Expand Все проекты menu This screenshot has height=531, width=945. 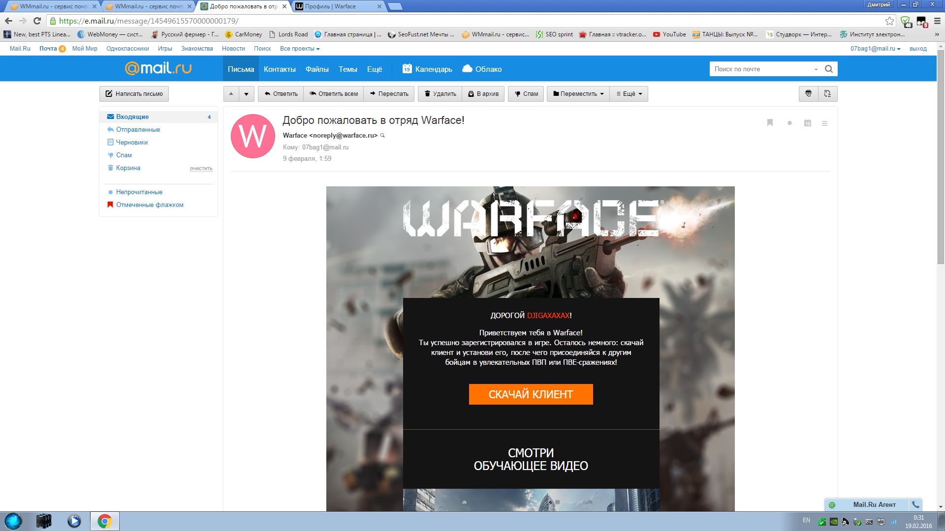point(300,49)
